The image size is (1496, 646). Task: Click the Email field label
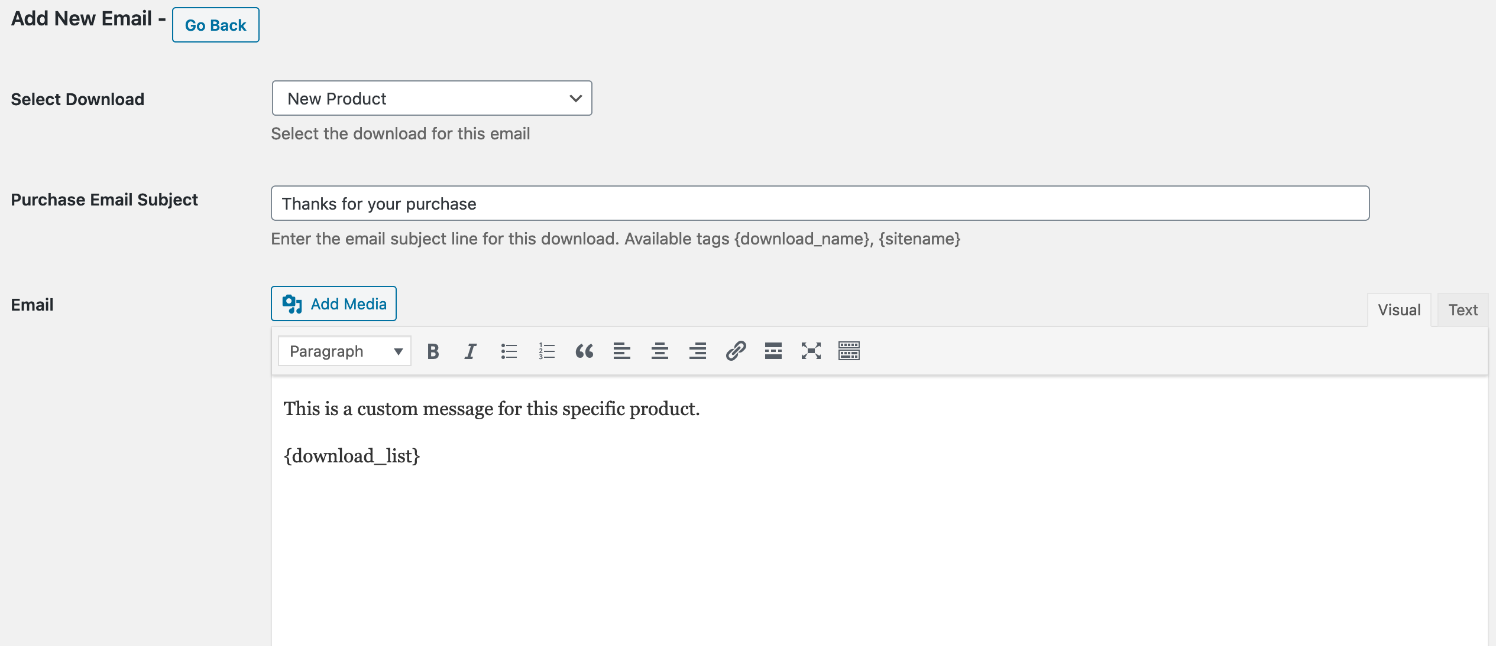(32, 305)
